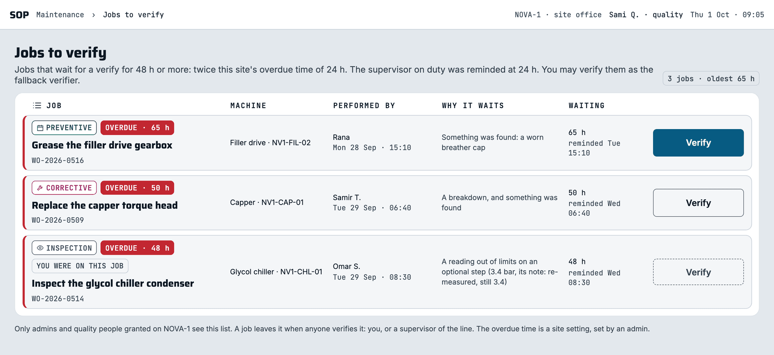Click the eye icon in INSPECTION tag
The image size is (774, 355).
(40, 248)
